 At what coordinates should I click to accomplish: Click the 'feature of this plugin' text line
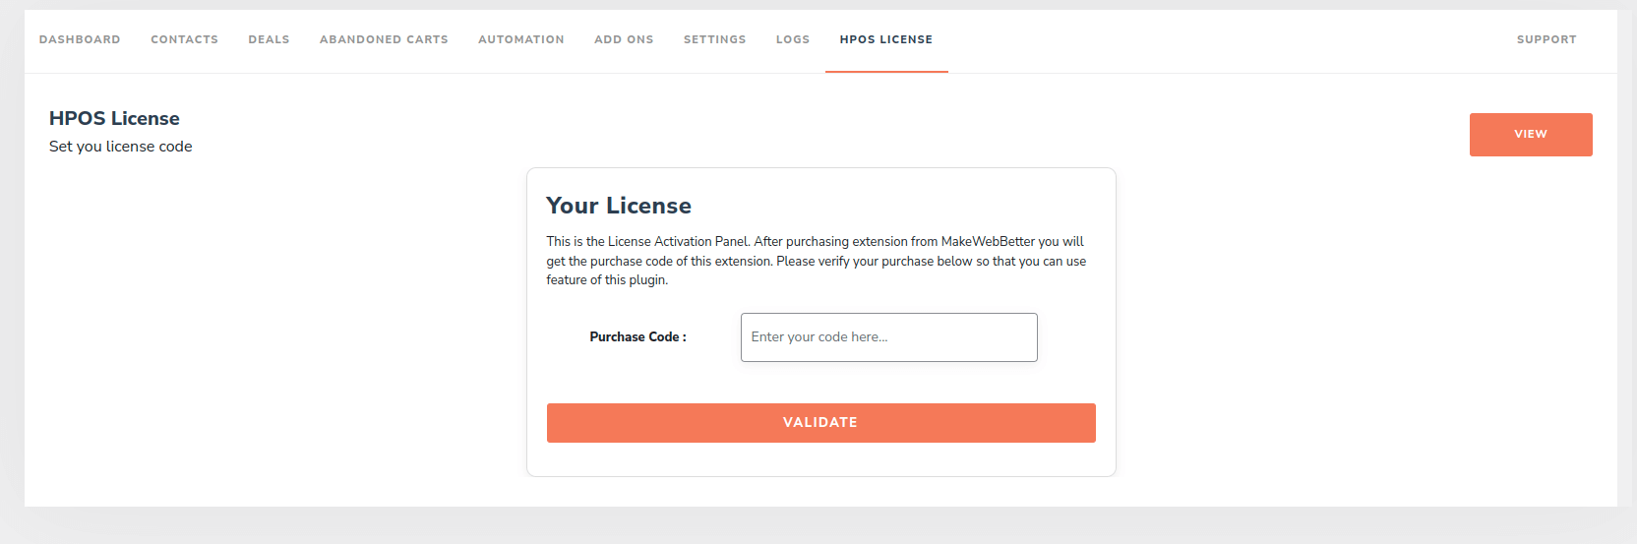click(x=607, y=280)
